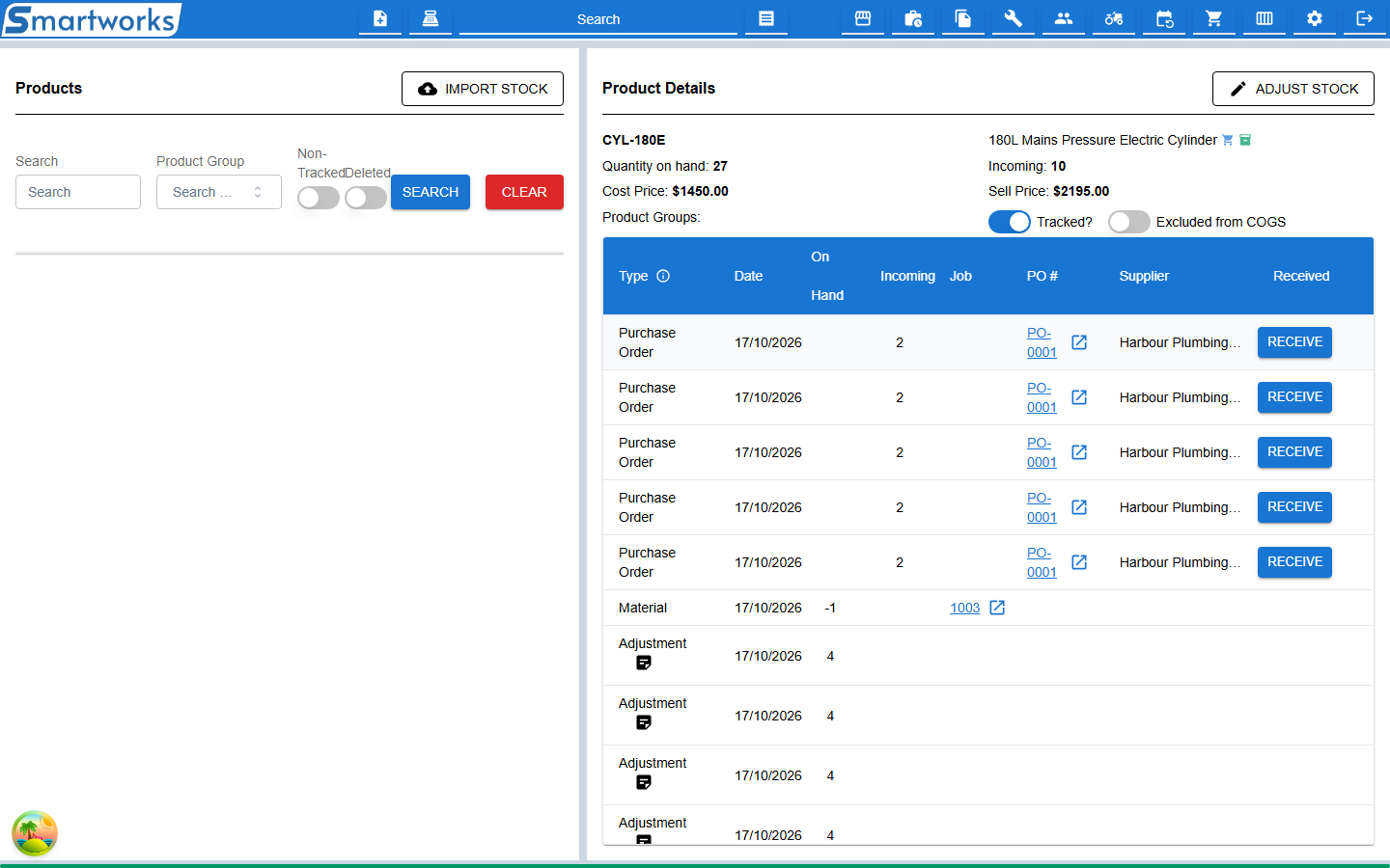Click the tractor icon in top bar
1390x868 pixels.
pos(1114,18)
